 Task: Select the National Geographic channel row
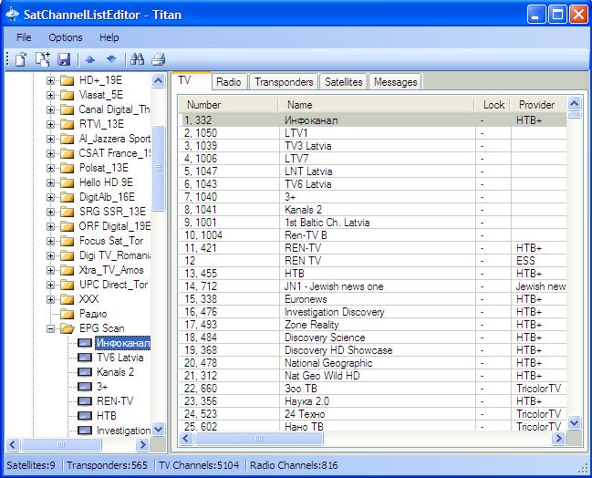pos(372,363)
